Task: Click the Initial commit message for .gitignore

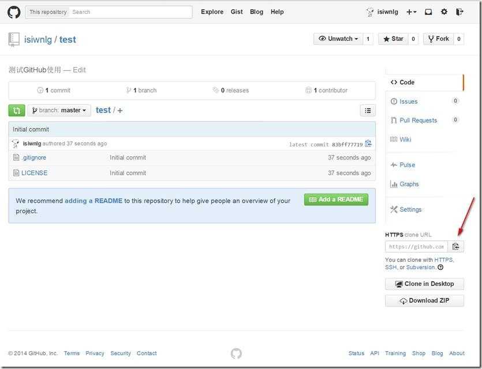Action: 128,157
